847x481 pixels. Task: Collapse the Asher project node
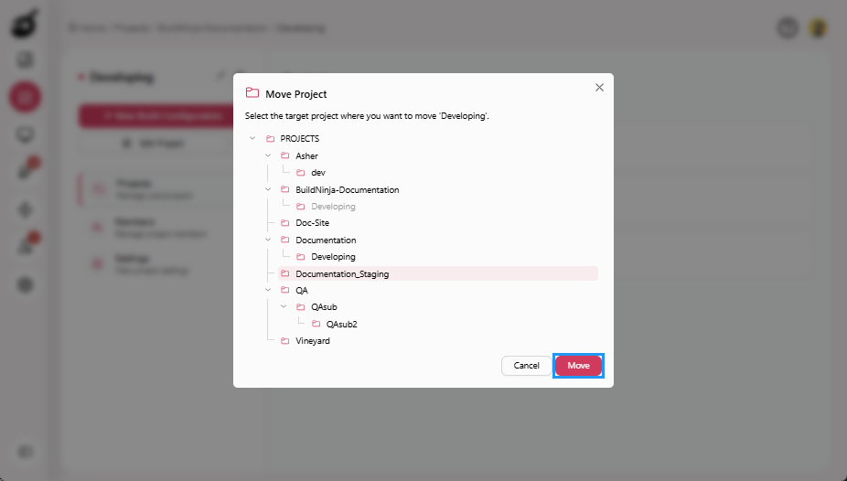[267, 155]
